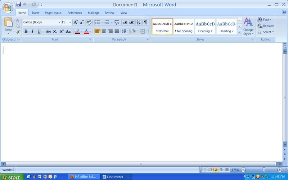This screenshot has width=288, height=180.
Task: Toggle show paragraph marks
Action: pyautogui.click(x=145, y=22)
